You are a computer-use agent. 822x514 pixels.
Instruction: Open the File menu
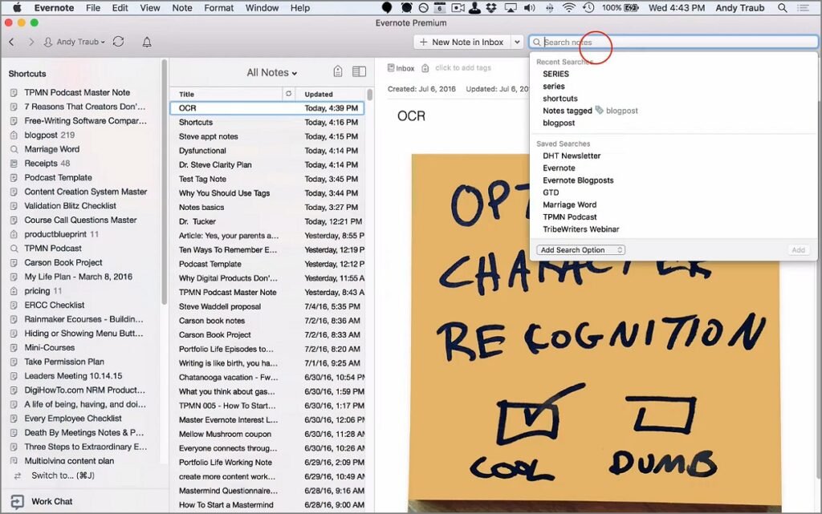93,8
